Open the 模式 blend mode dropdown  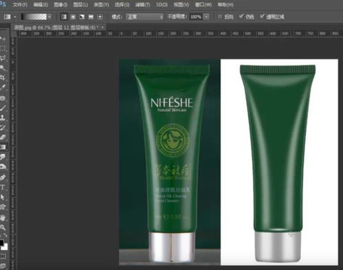[145, 16]
